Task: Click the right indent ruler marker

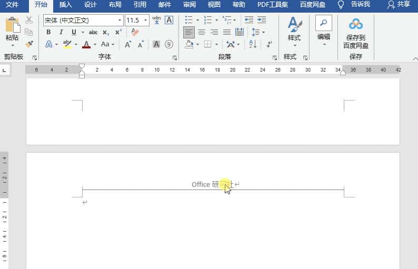Action: (x=343, y=73)
